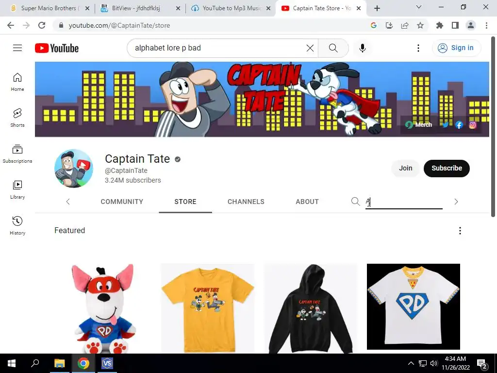Image resolution: width=497 pixels, height=373 pixels.
Task: Switch to YouTube to Mp3 browser tab
Action: pos(230,8)
